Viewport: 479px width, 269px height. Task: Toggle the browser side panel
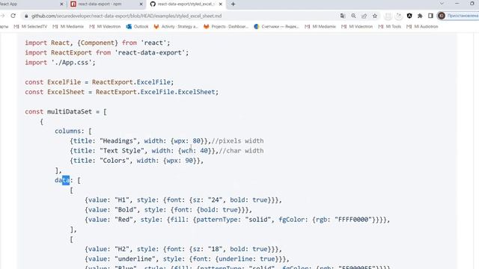(430, 16)
